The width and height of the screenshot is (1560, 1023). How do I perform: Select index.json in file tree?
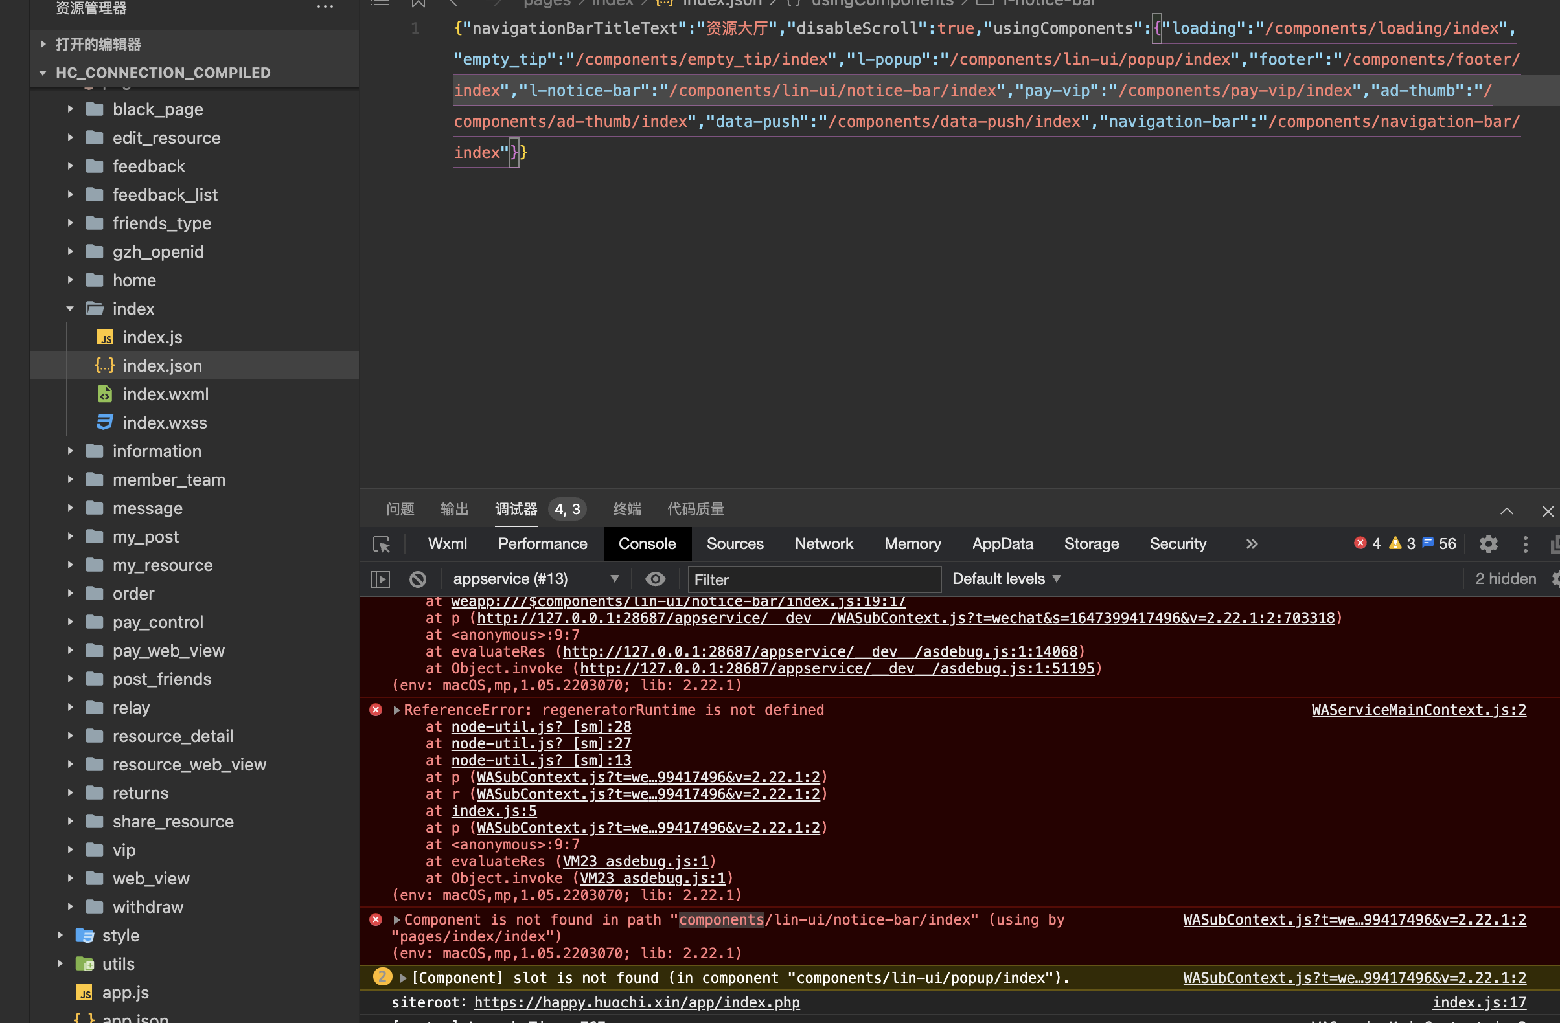(194, 365)
